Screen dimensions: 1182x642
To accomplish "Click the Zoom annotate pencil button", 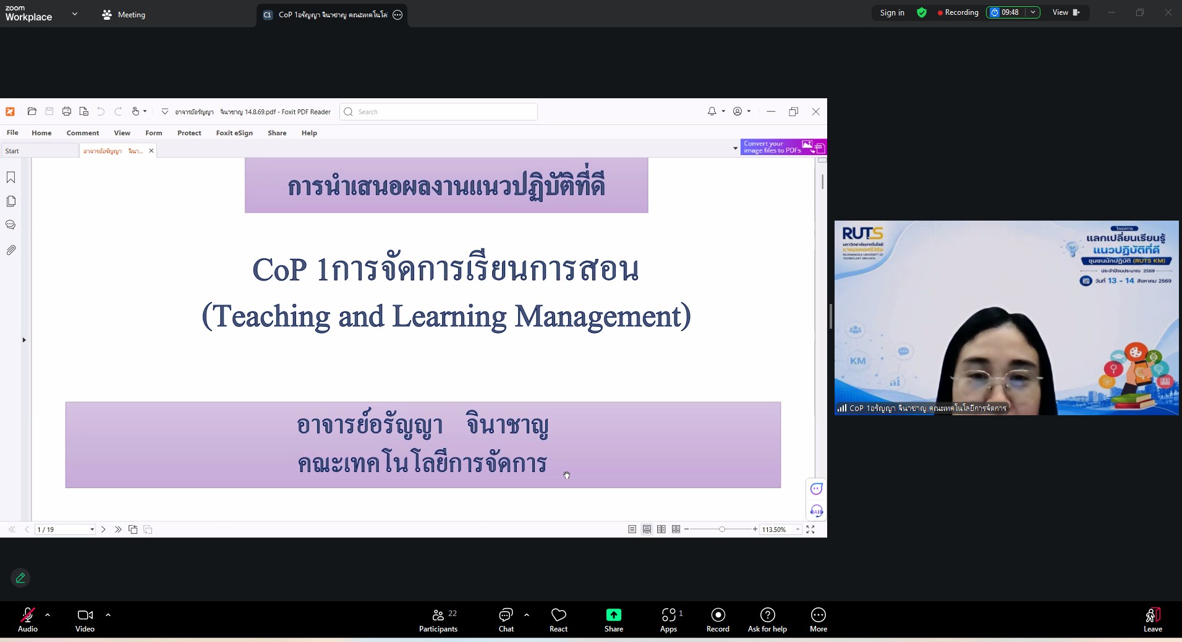I will point(20,578).
